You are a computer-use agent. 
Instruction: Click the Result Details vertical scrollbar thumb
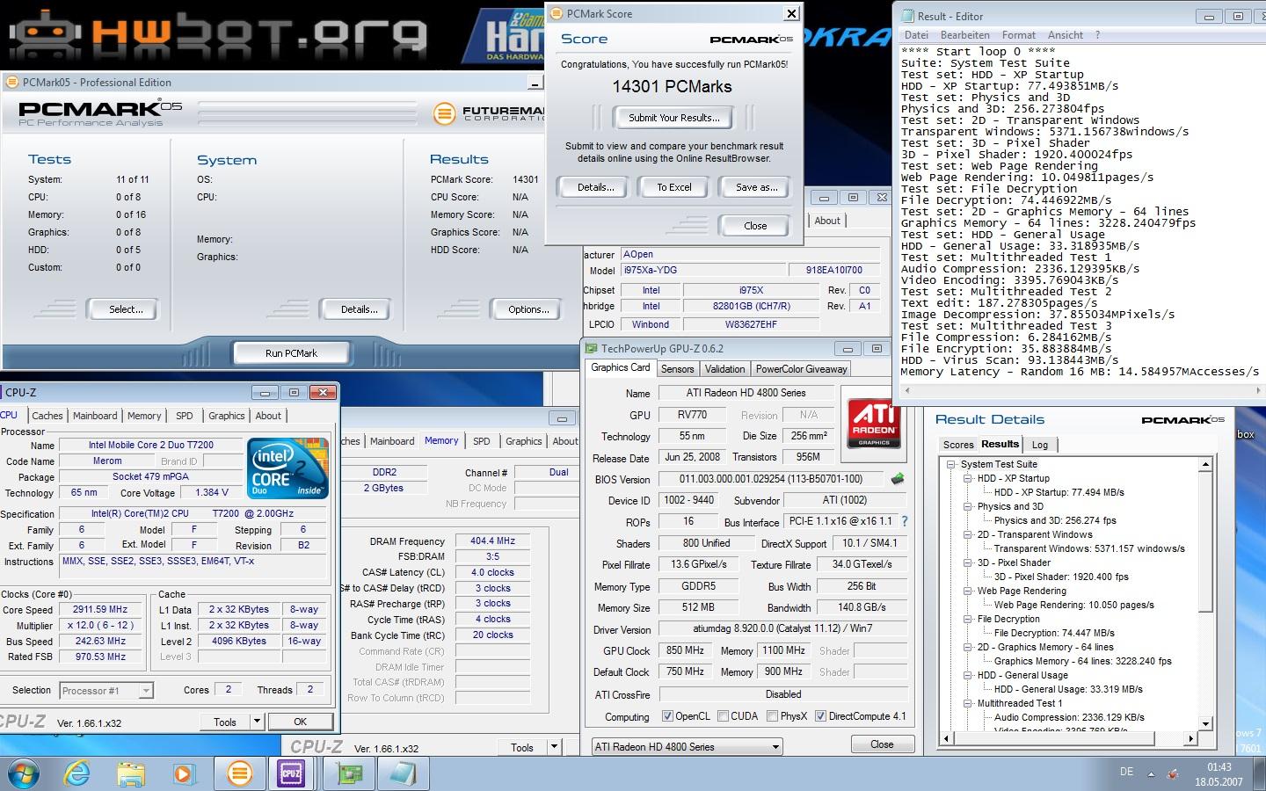coord(1206,542)
